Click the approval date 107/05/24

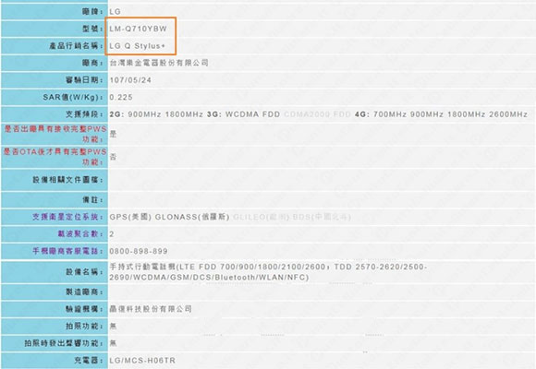(x=130, y=80)
